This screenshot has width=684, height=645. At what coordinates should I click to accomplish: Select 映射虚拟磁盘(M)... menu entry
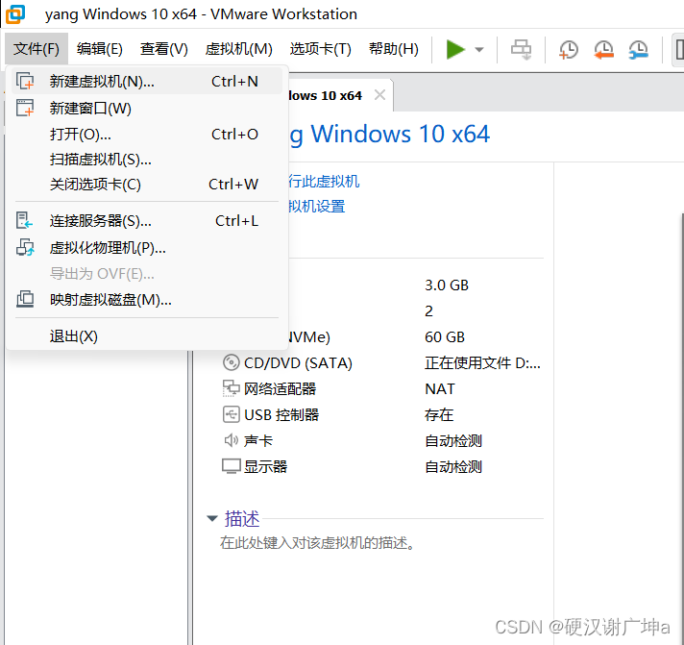click(147, 300)
